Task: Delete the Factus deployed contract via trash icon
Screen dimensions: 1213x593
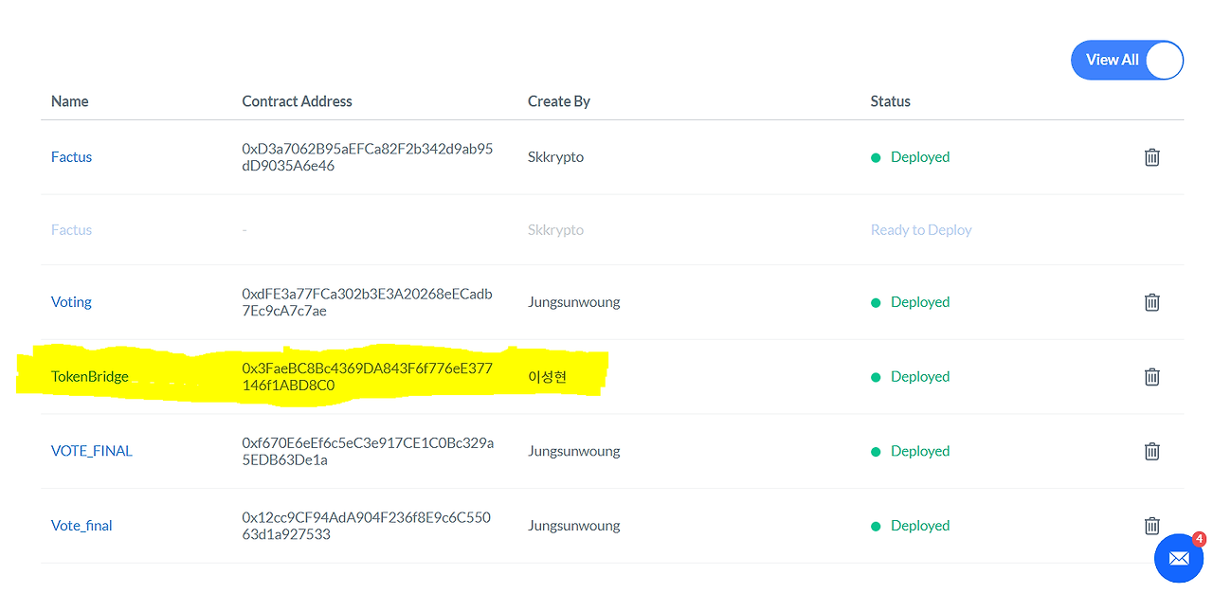Action: coord(1151,157)
